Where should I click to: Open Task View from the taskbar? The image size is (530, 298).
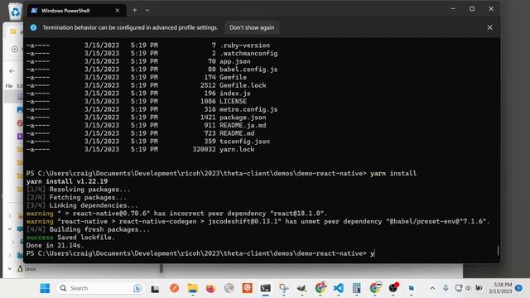[x=155, y=289]
